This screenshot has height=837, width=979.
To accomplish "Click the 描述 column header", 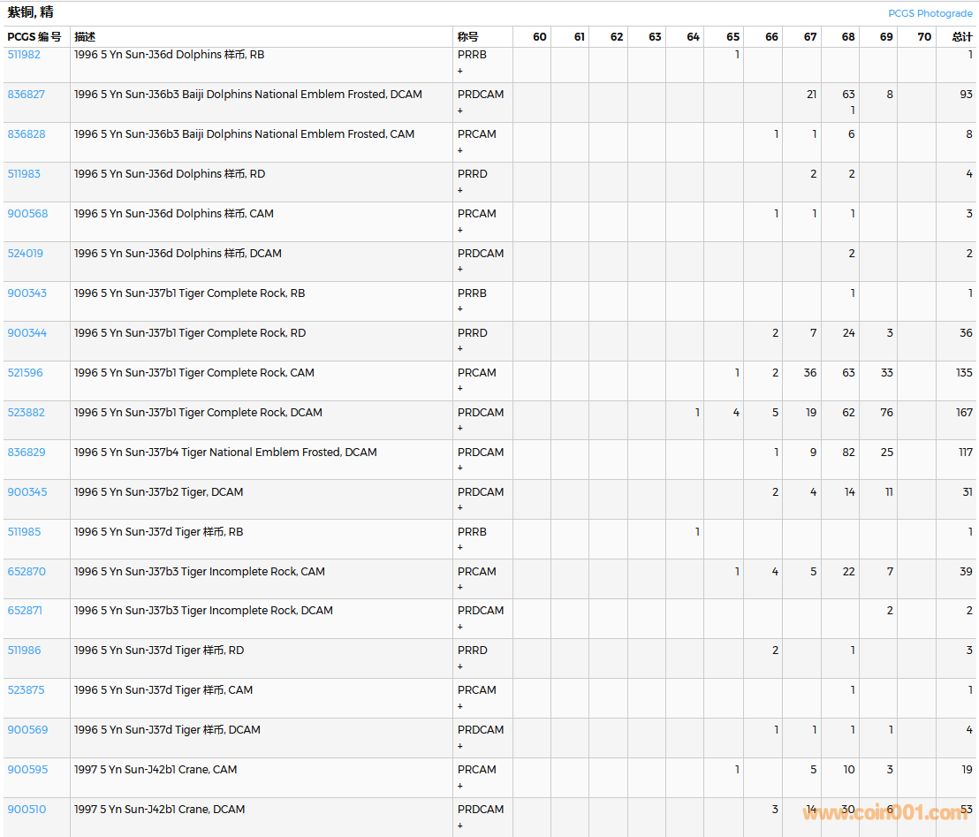I will click(85, 37).
